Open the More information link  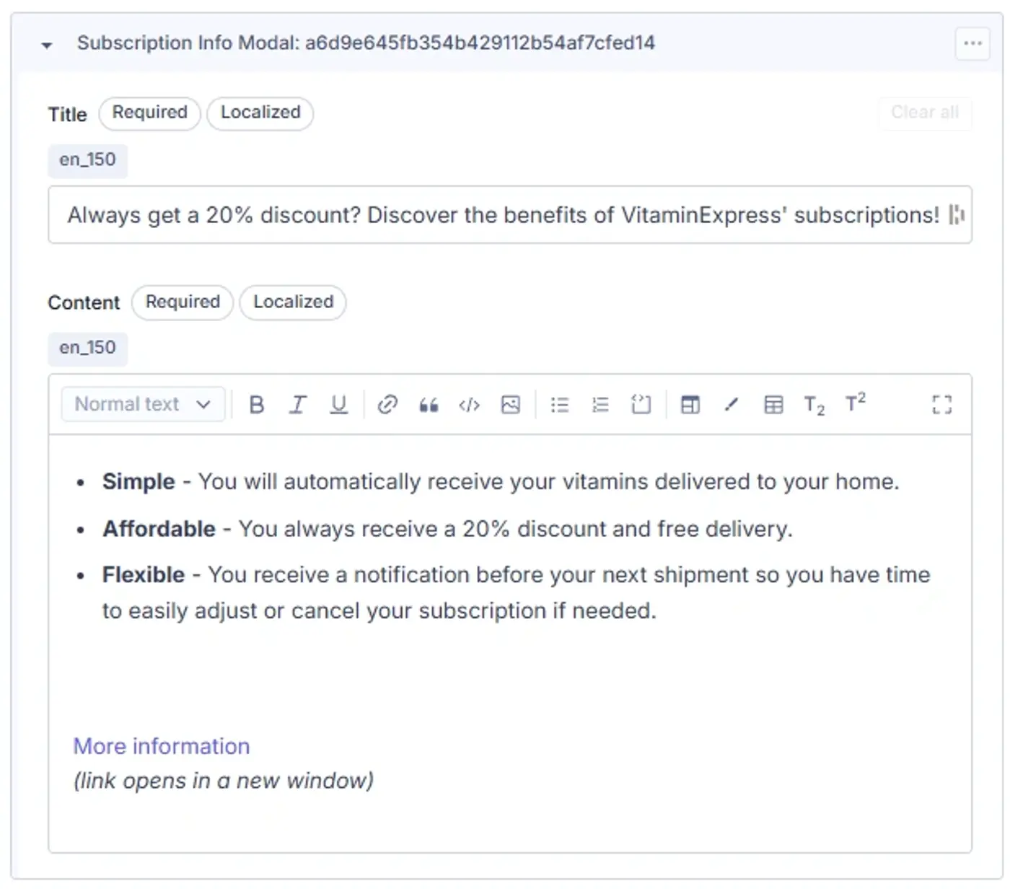(x=162, y=746)
